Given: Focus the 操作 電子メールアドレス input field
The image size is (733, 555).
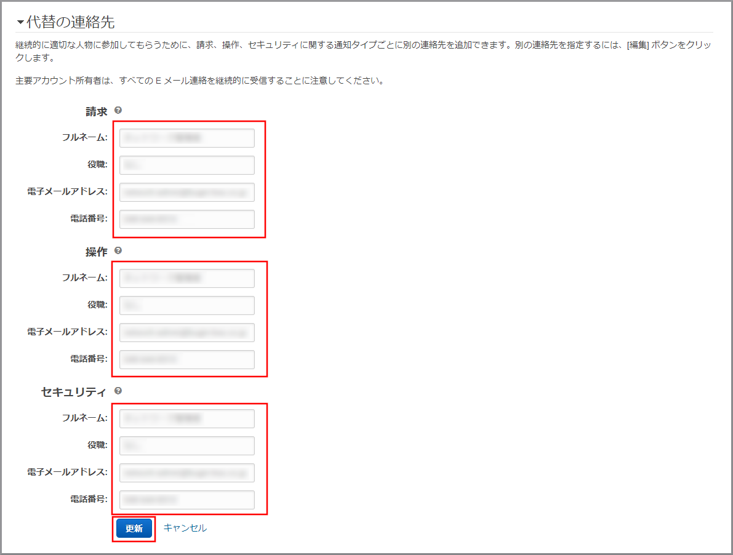Looking at the screenshot, I should (x=187, y=332).
